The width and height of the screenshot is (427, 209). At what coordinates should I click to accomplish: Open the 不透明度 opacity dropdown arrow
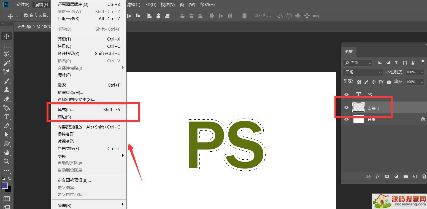(x=422, y=72)
